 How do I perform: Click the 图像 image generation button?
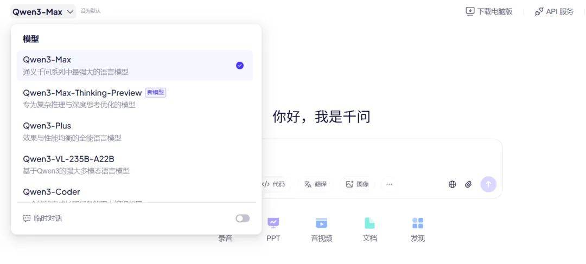(x=357, y=184)
